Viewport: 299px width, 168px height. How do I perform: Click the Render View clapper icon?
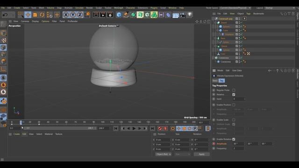click(x=96, y=14)
